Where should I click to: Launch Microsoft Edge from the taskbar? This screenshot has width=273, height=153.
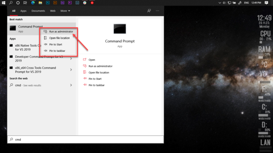(33, 3)
